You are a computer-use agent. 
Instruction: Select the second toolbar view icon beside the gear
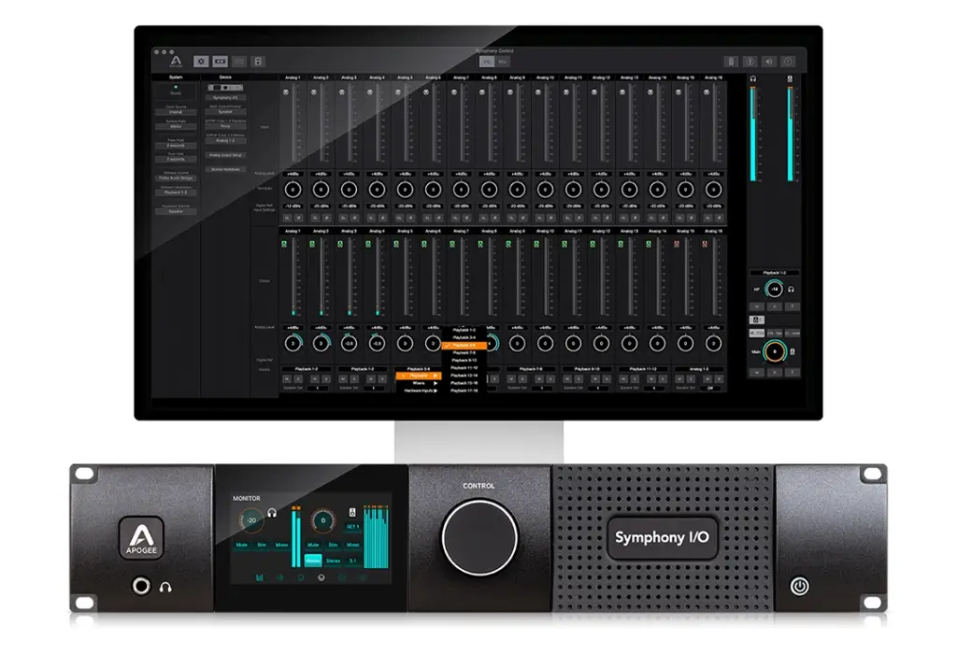[x=221, y=61]
